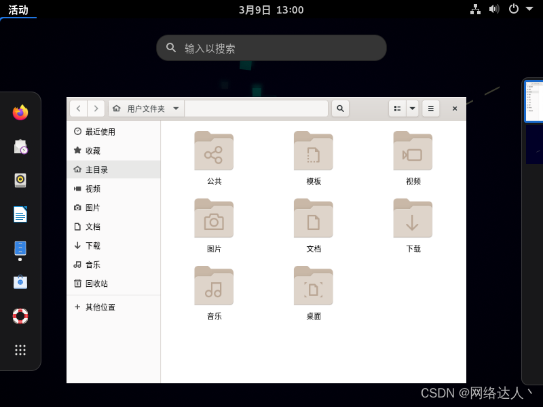Open the clock showing 3月9日 13:00
The width and height of the screenshot is (543, 407).
(271, 9)
